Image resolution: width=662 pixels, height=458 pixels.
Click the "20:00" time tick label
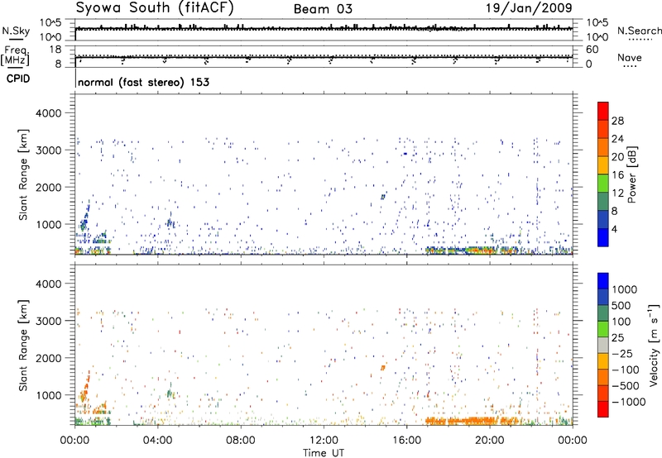(490, 441)
